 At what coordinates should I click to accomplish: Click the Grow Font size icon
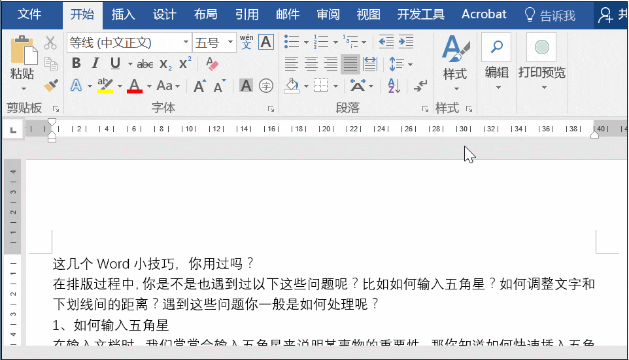[x=200, y=86]
